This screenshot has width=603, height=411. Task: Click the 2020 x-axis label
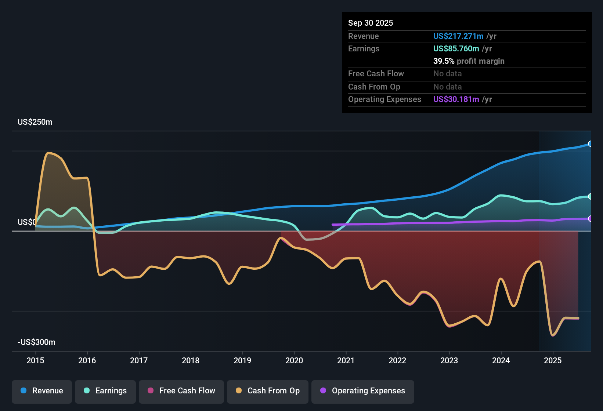tap(294, 361)
